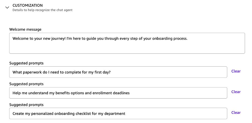Click the CUSTOMIZATION section heading
The width and height of the screenshot is (252, 123).
pyautogui.click(x=27, y=5)
